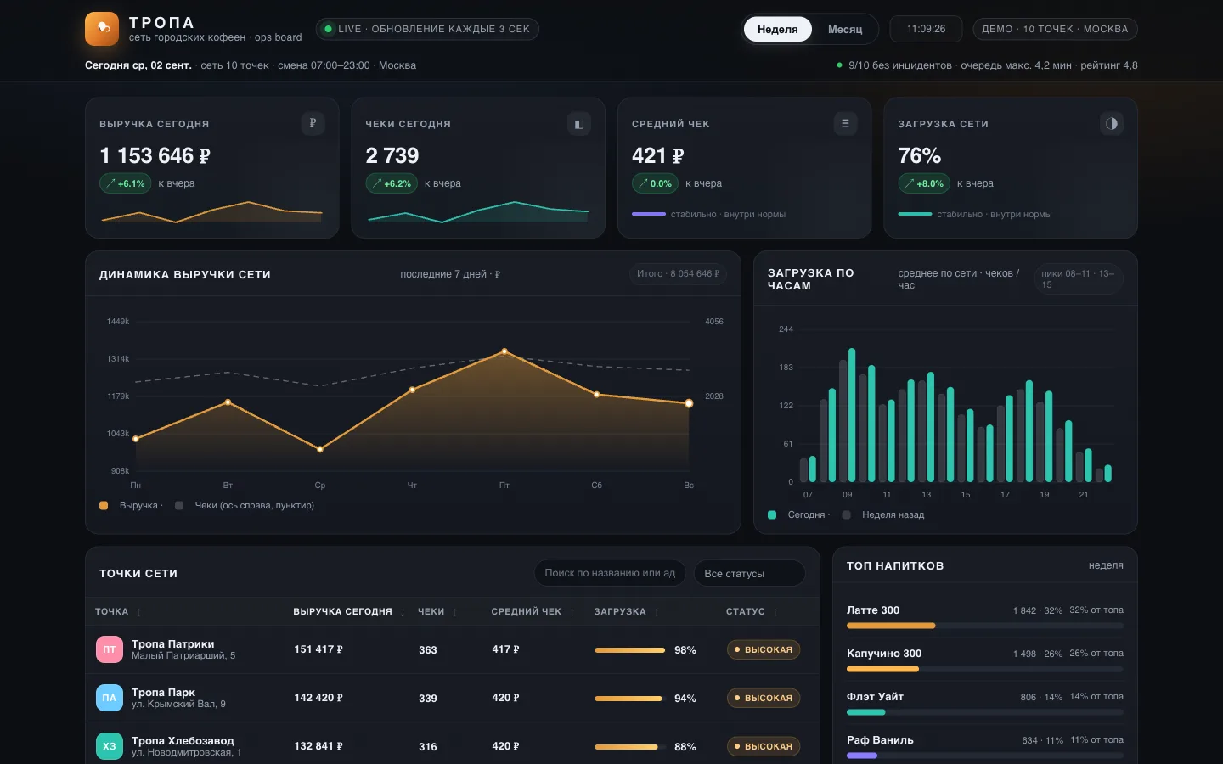The image size is (1223, 764).
Task: Click the green dot before 9/10 без инцидентов
Action: pyautogui.click(x=840, y=65)
